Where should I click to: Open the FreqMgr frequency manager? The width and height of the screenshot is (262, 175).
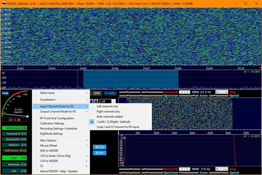coord(110,93)
